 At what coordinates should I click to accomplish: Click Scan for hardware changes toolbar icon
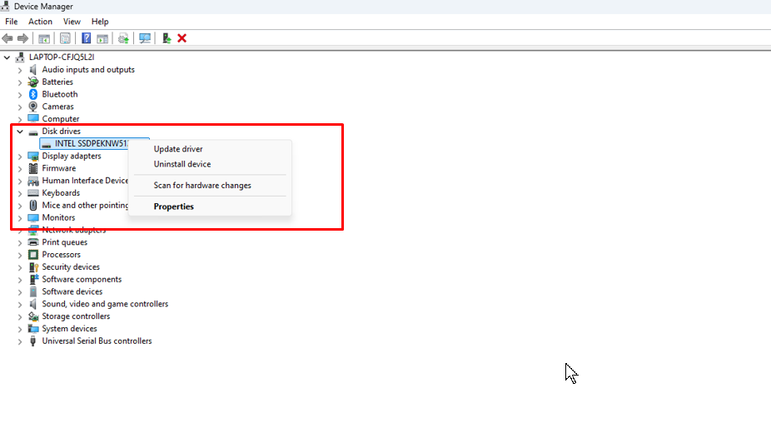pyautogui.click(x=145, y=38)
